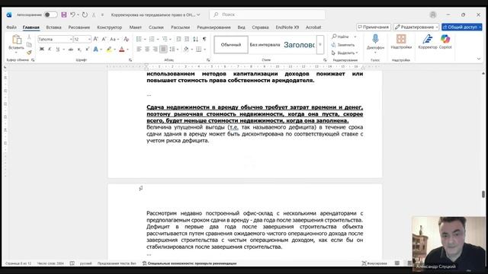Click the Редактирование mode button
The image size is (488, 274).
(416, 27)
